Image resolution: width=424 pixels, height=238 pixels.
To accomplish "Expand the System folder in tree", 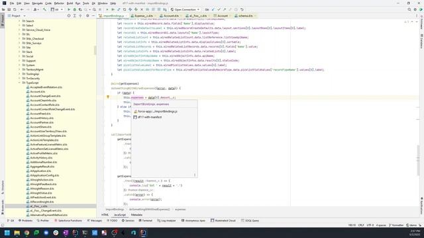I will 19,65.
